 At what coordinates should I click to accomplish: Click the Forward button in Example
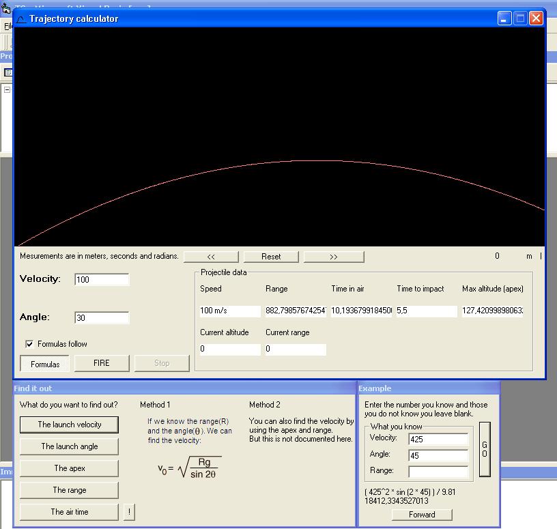[x=422, y=515]
